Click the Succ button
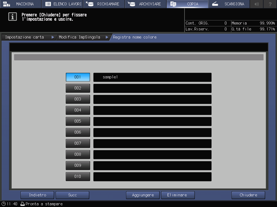The height and width of the screenshot is (207, 277). pos(72,195)
